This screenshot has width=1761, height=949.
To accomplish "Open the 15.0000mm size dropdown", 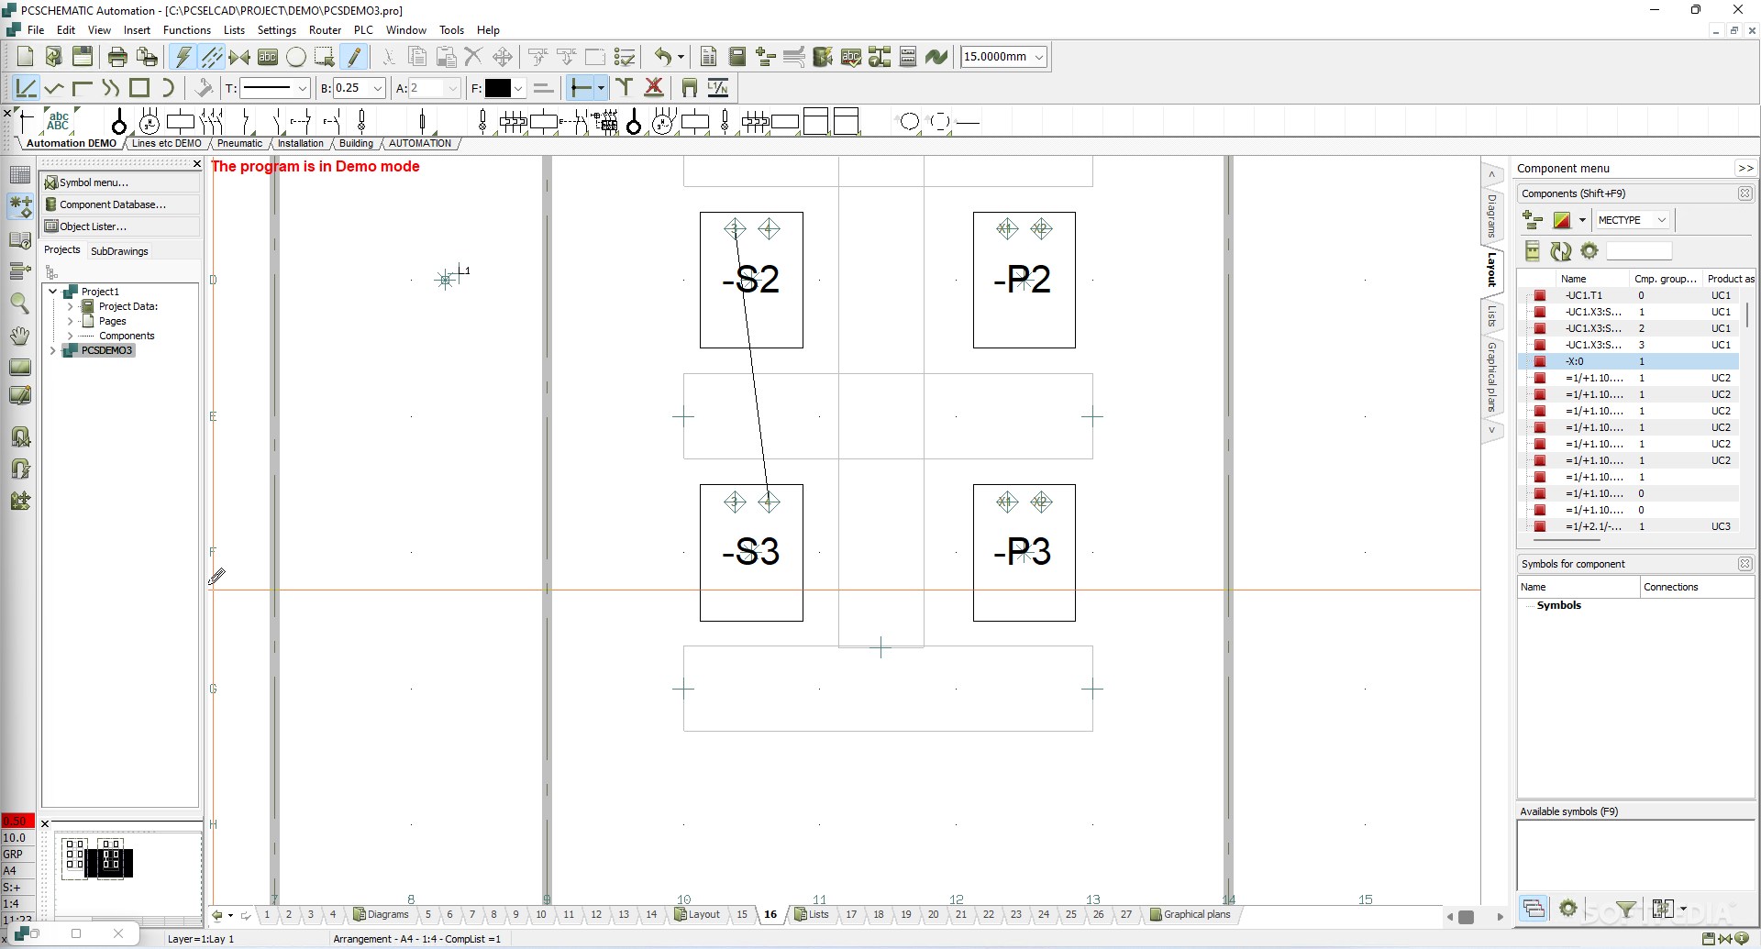I will (1039, 57).
